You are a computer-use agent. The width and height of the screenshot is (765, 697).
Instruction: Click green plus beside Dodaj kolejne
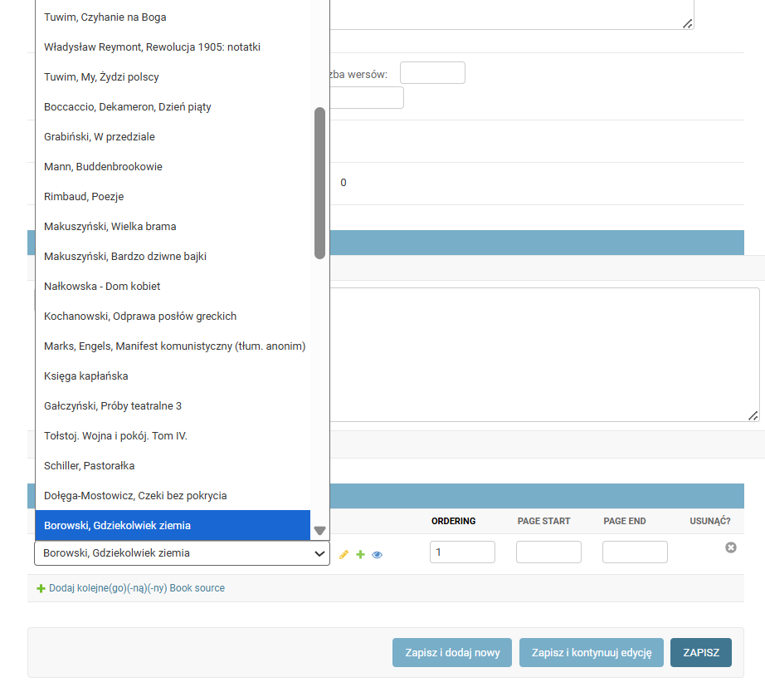(x=41, y=588)
